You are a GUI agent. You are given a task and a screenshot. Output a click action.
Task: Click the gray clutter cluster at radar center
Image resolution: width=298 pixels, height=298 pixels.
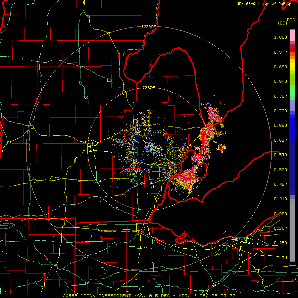[x=153, y=148]
